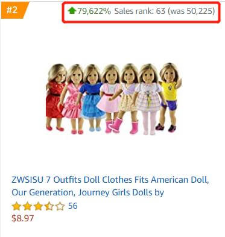
Task: Click the orange #2 rank badge
Action: pos(13,10)
